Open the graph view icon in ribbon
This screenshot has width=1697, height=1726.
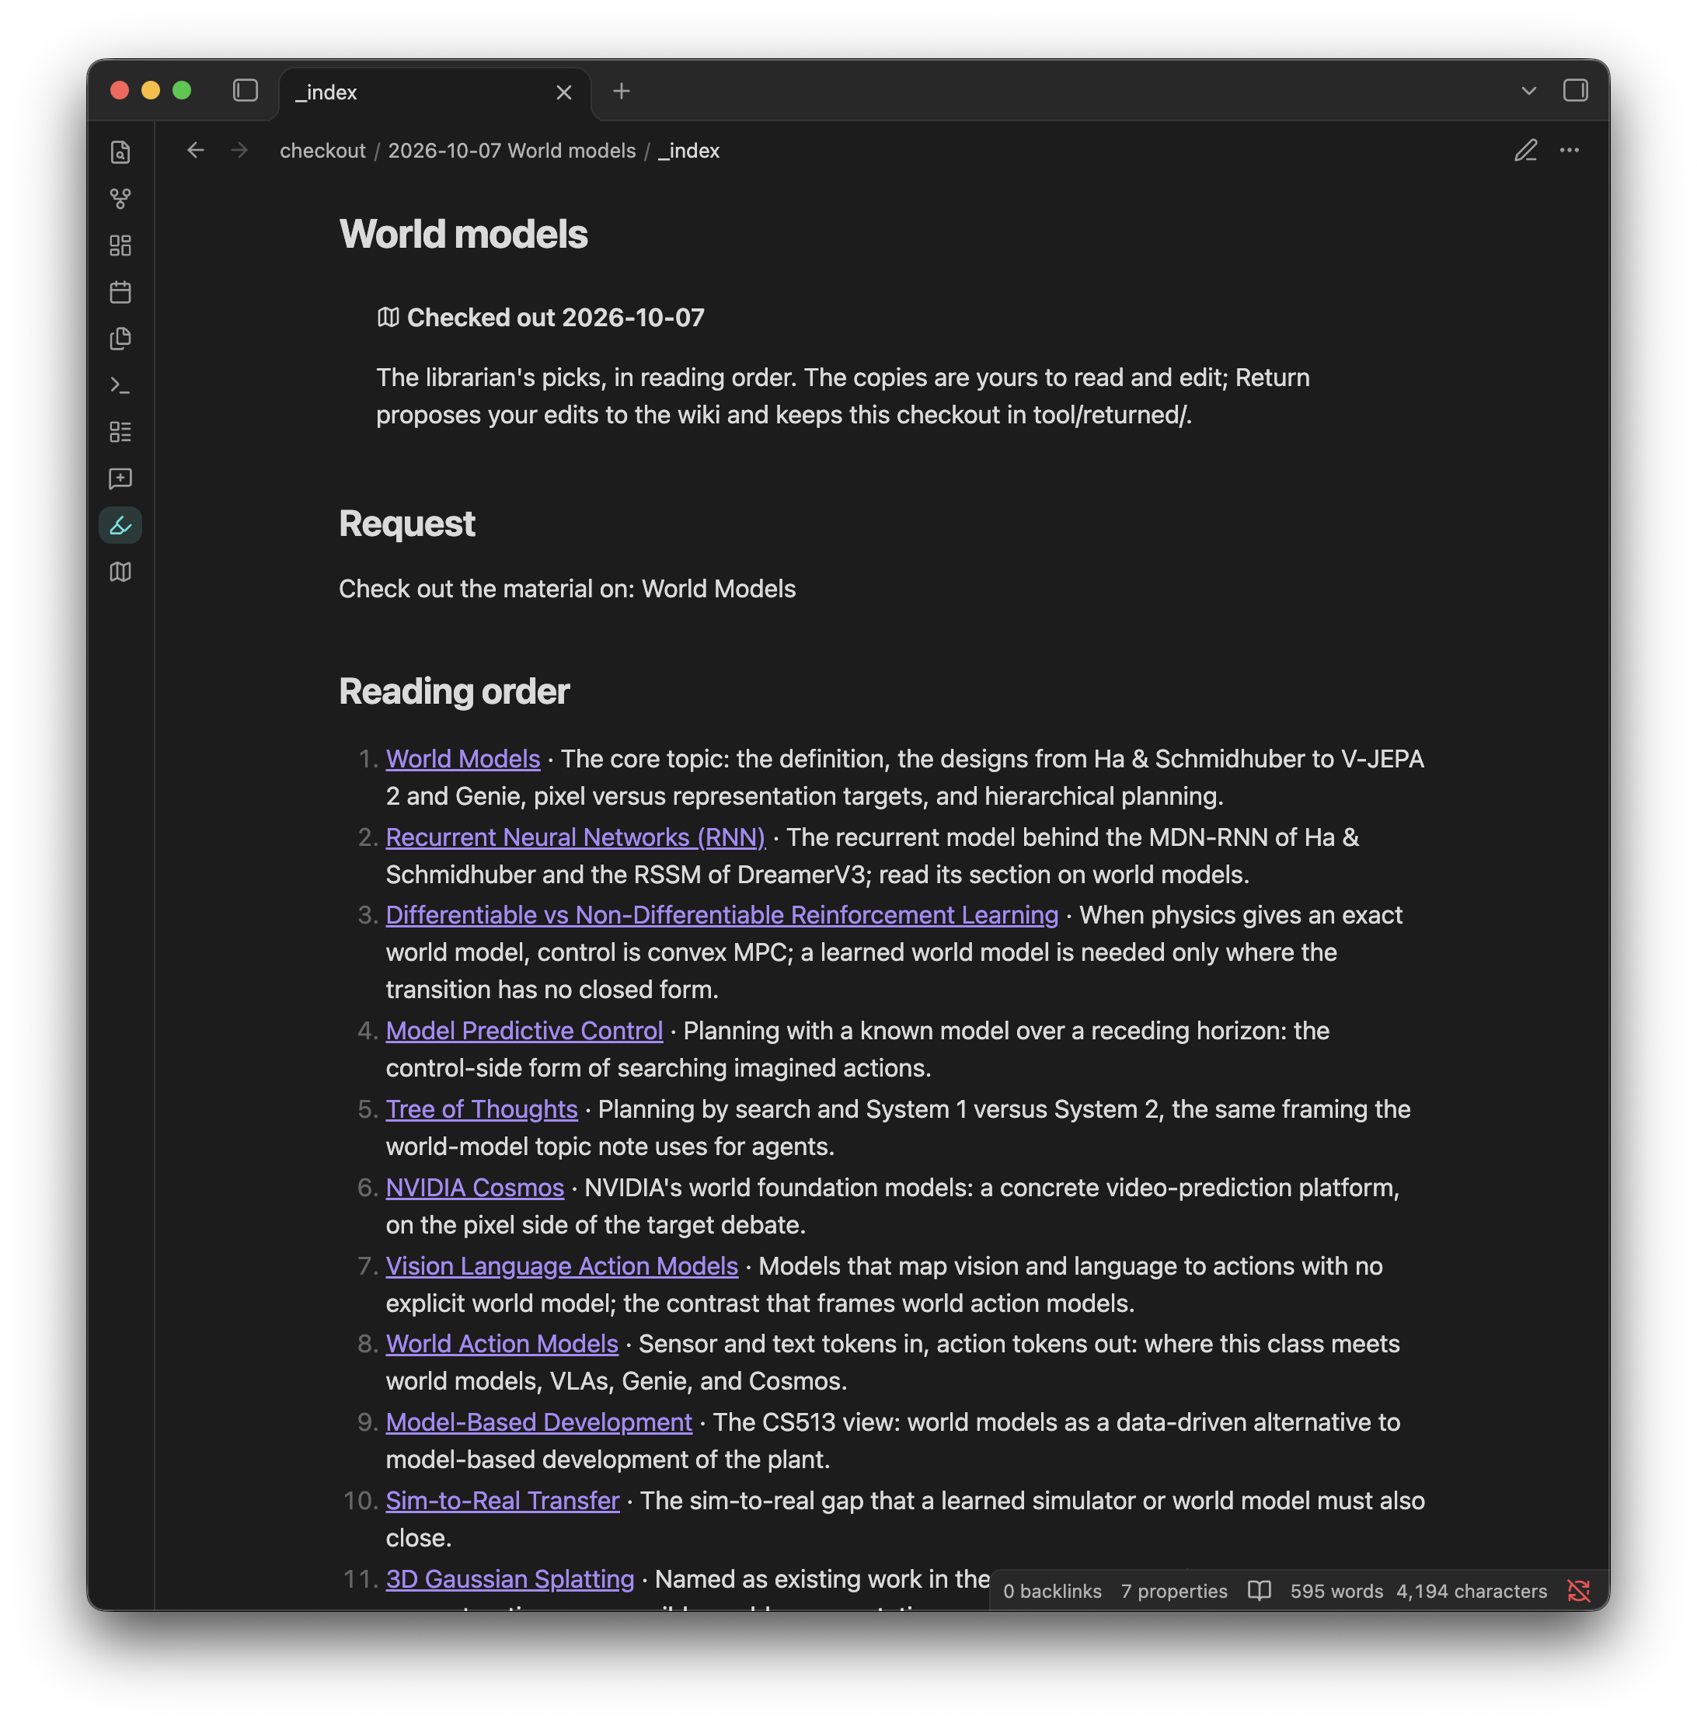(x=120, y=199)
